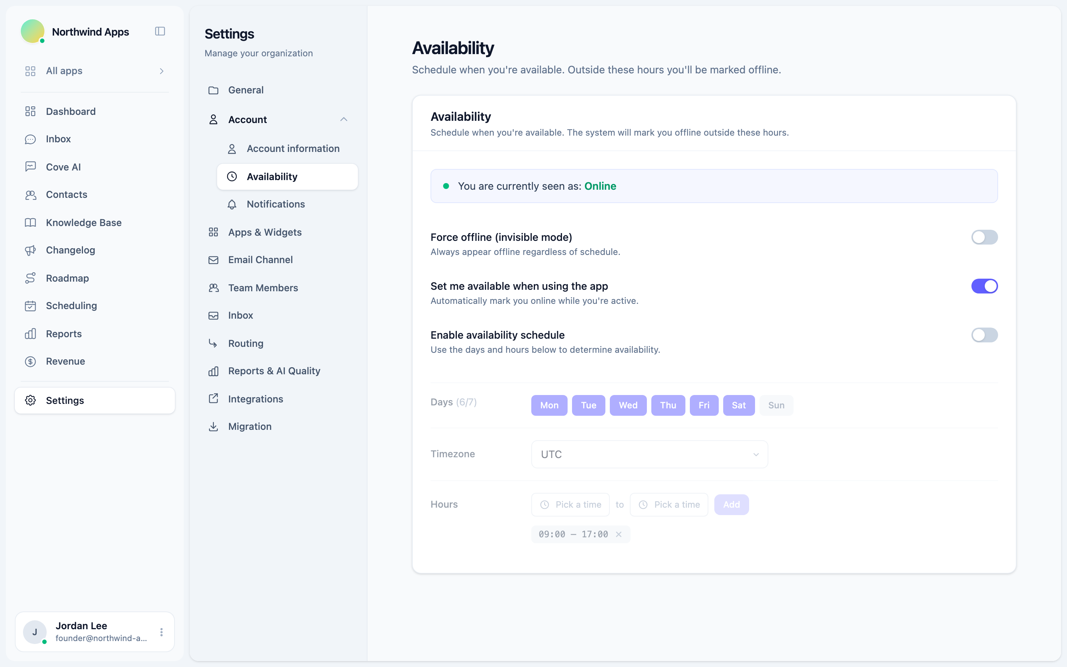This screenshot has width=1067, height=667.
Task: Toggle the Thu day chip
Action: pyautogui.click(x=668, y=405)
